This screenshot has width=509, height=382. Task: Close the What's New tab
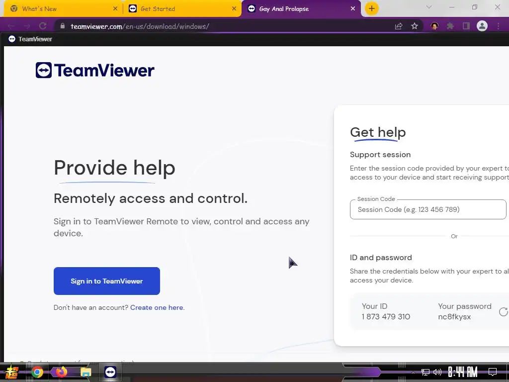pos(115,9)
